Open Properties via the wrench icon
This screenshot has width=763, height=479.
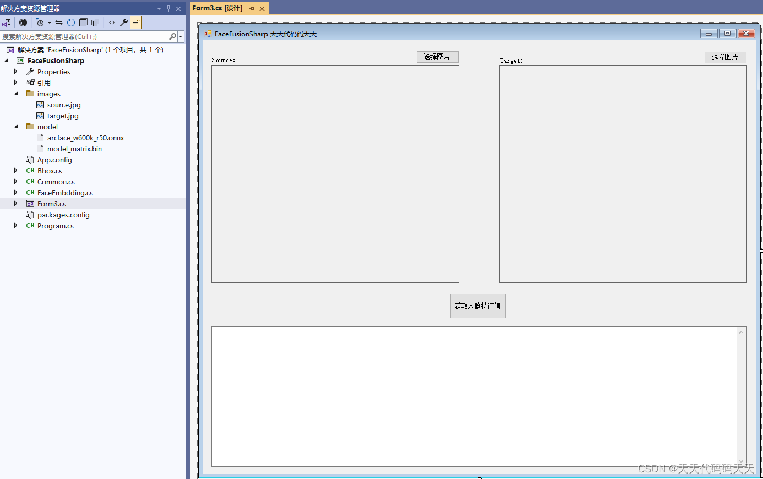124,23
